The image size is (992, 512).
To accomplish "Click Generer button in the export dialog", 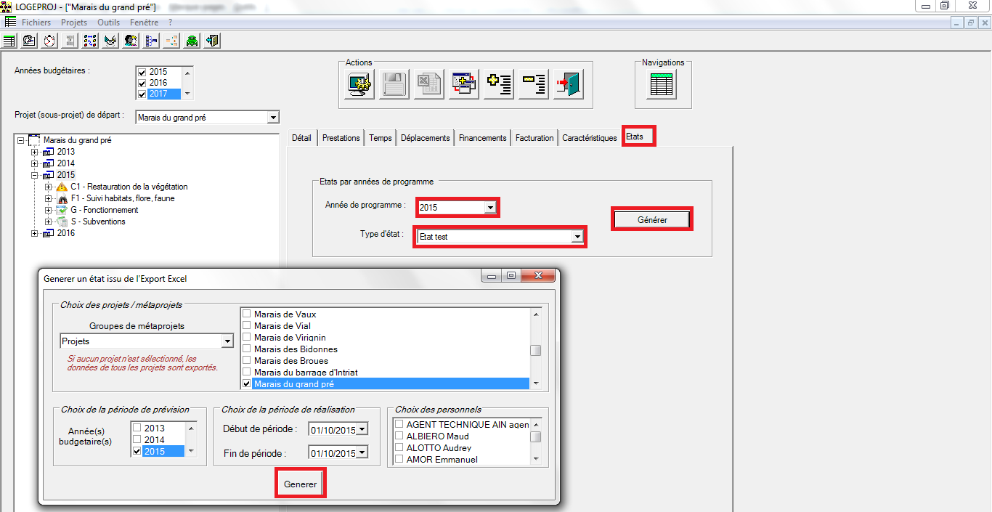I will tap(300, 484).
